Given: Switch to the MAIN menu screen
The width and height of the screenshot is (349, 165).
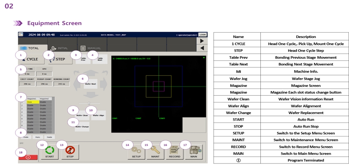Looking at the screenshot, I should [x=194, y=152].
